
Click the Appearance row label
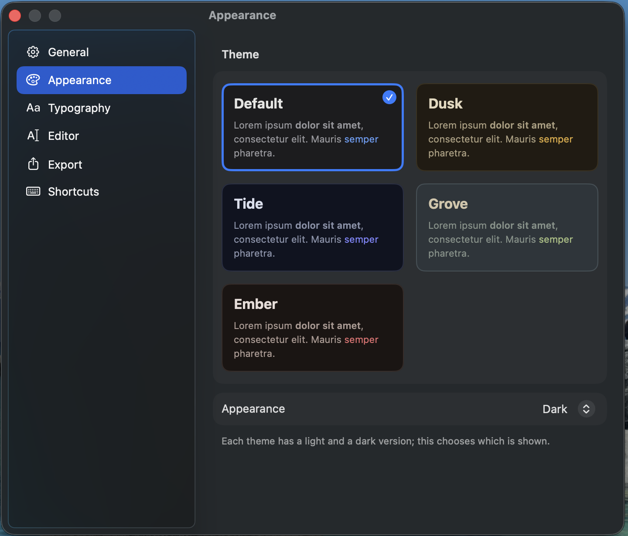253,409
